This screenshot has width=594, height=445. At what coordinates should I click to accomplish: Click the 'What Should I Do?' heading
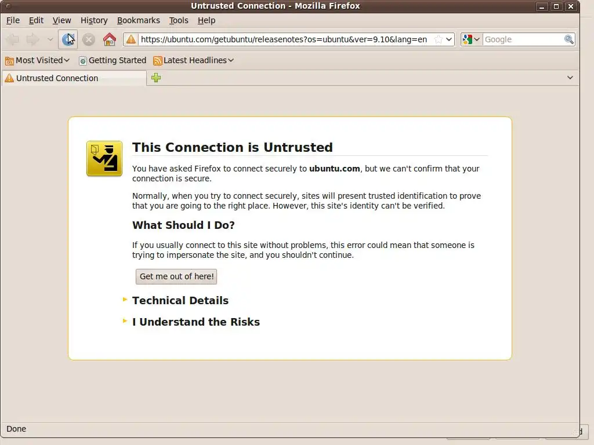click(183, 225)
